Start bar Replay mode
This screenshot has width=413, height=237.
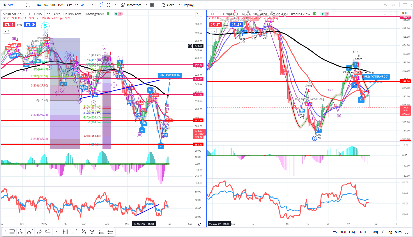click(186, 5)
